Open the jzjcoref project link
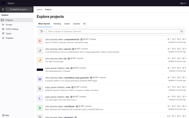 (x=58, y=49)
